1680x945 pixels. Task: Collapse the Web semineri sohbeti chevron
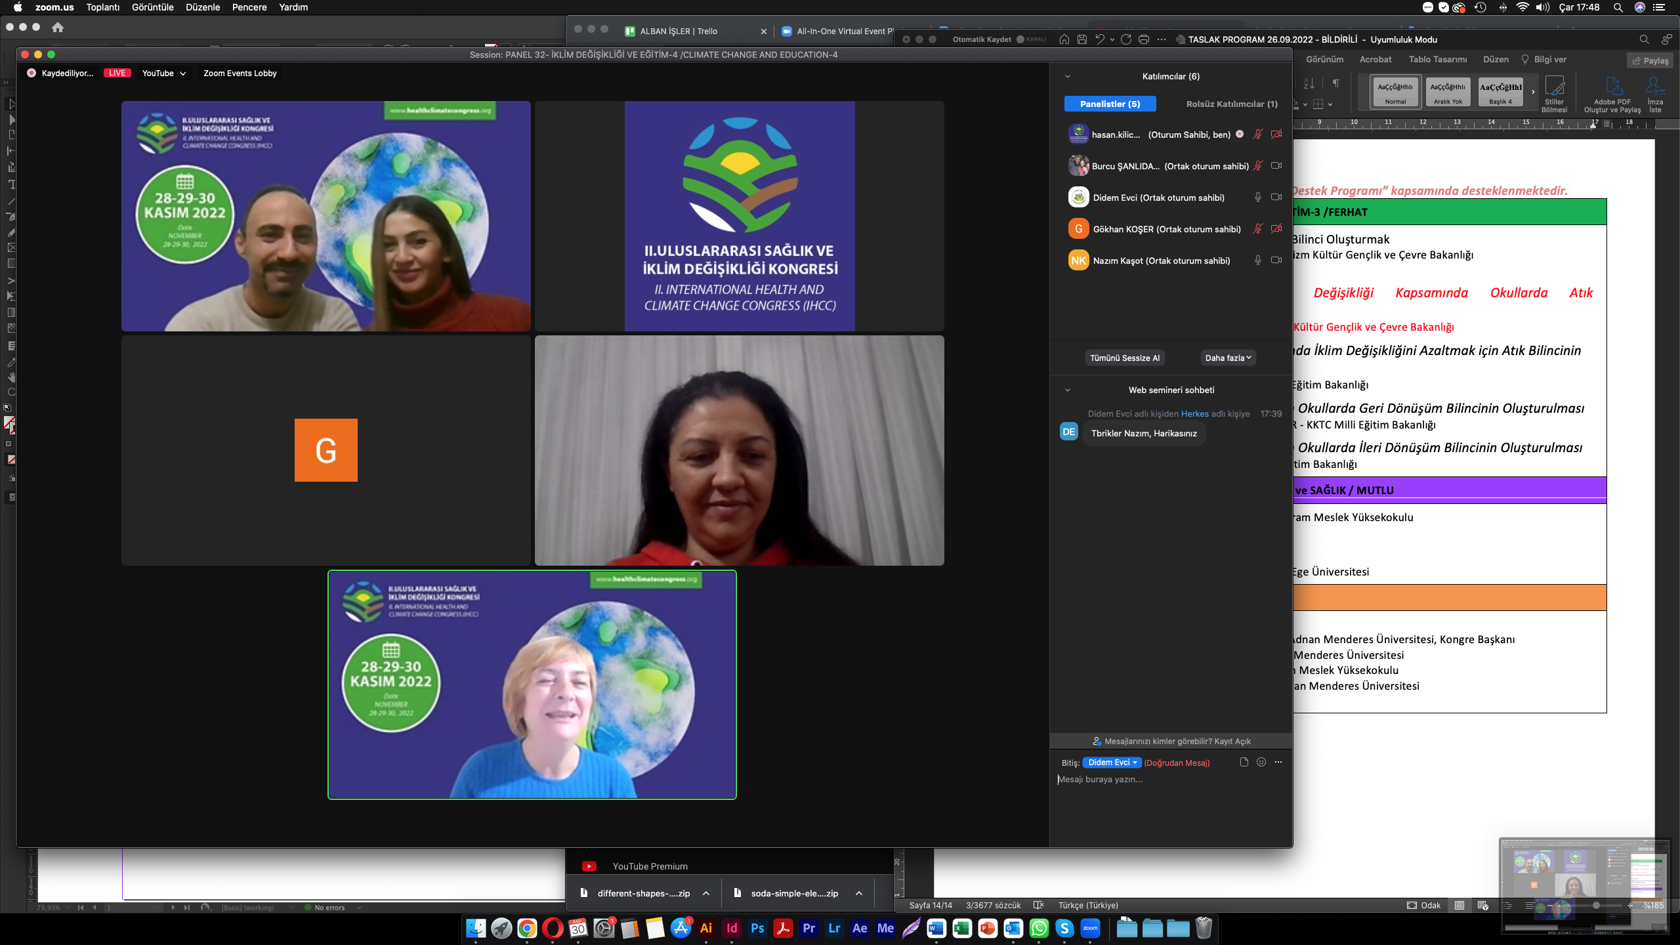click(x=1068, y=390)
